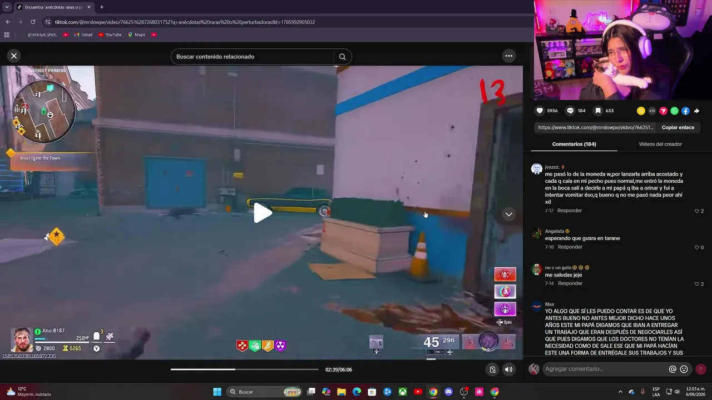712x400 pixels.
Task: Open Discord from taskbar
Action: click(448, 392)
